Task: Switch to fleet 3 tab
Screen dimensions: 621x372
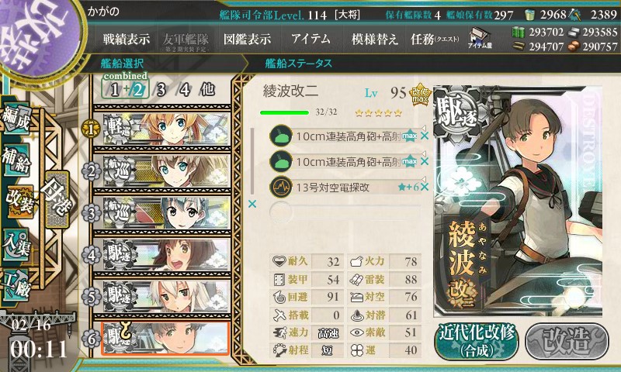Action: [x=161, y=90]
